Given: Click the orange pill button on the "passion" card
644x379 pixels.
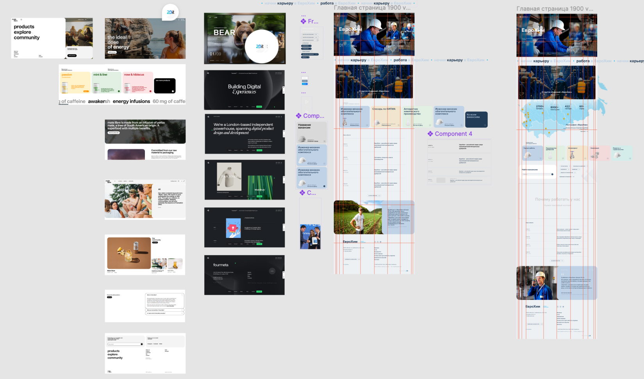Looking at the screenshot, I should pyautogui.click(x=86, y=91).
